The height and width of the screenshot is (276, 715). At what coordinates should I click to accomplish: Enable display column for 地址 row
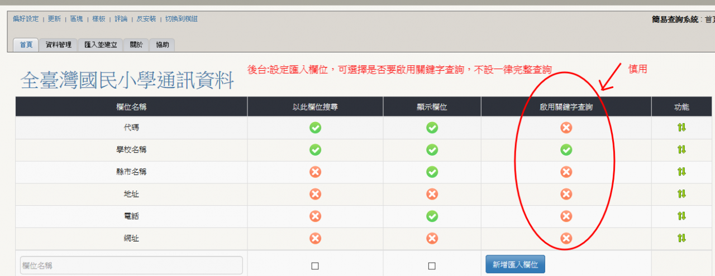432,194
